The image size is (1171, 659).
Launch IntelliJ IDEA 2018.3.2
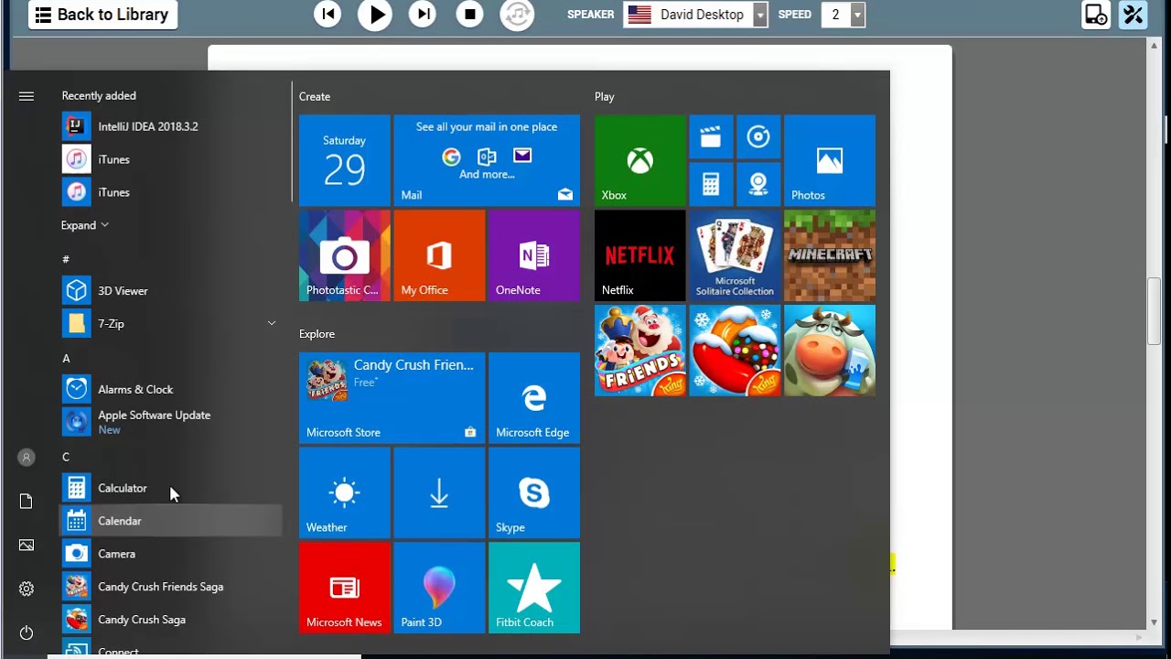click(x=170, y=126)
